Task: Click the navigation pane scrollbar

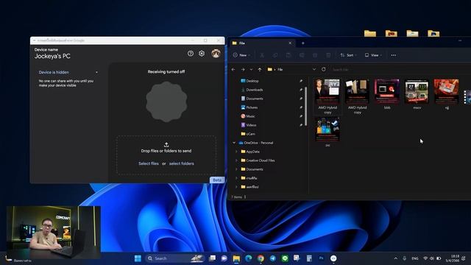Action: pos(306,106)
